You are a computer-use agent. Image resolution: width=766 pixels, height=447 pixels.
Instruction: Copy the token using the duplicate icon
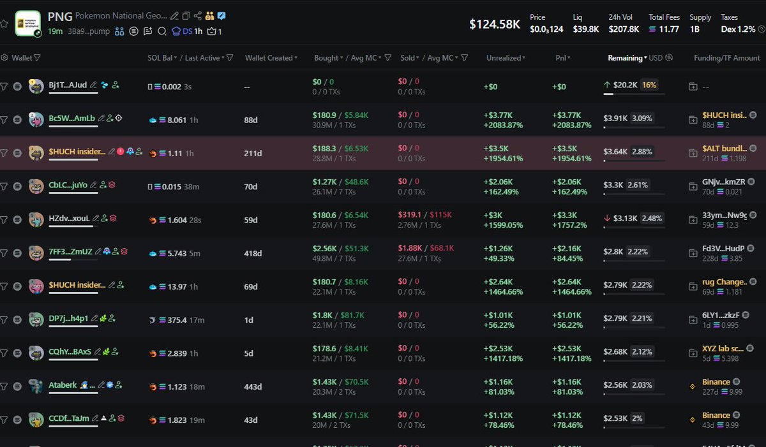(x=186, y=16)
